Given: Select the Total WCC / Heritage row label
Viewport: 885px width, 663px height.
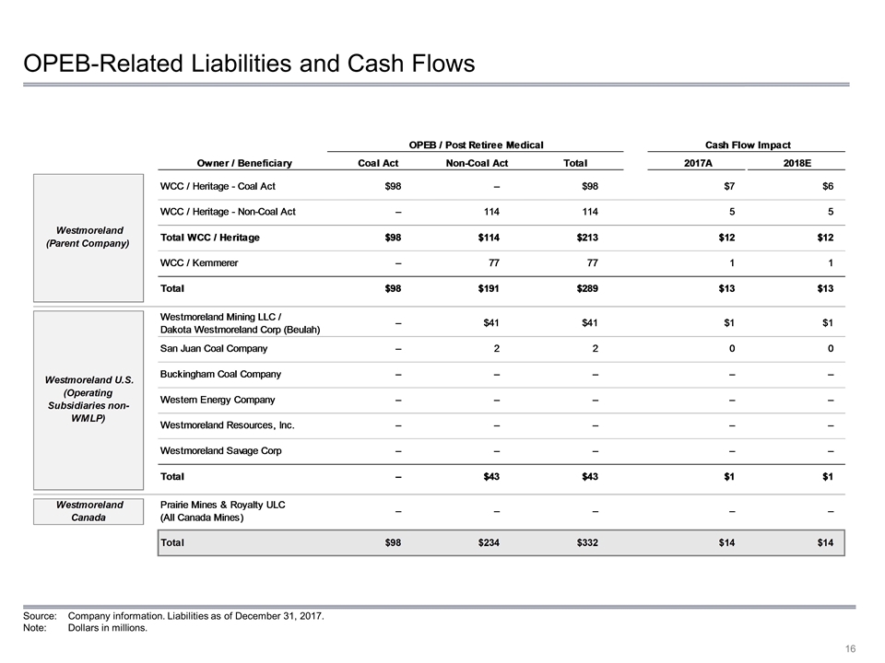Looking at the screenshot, I should pos(210,238).
